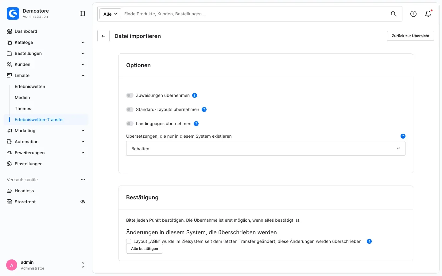
Task: Expand Kataloge menu chevron
Action: 83,42
